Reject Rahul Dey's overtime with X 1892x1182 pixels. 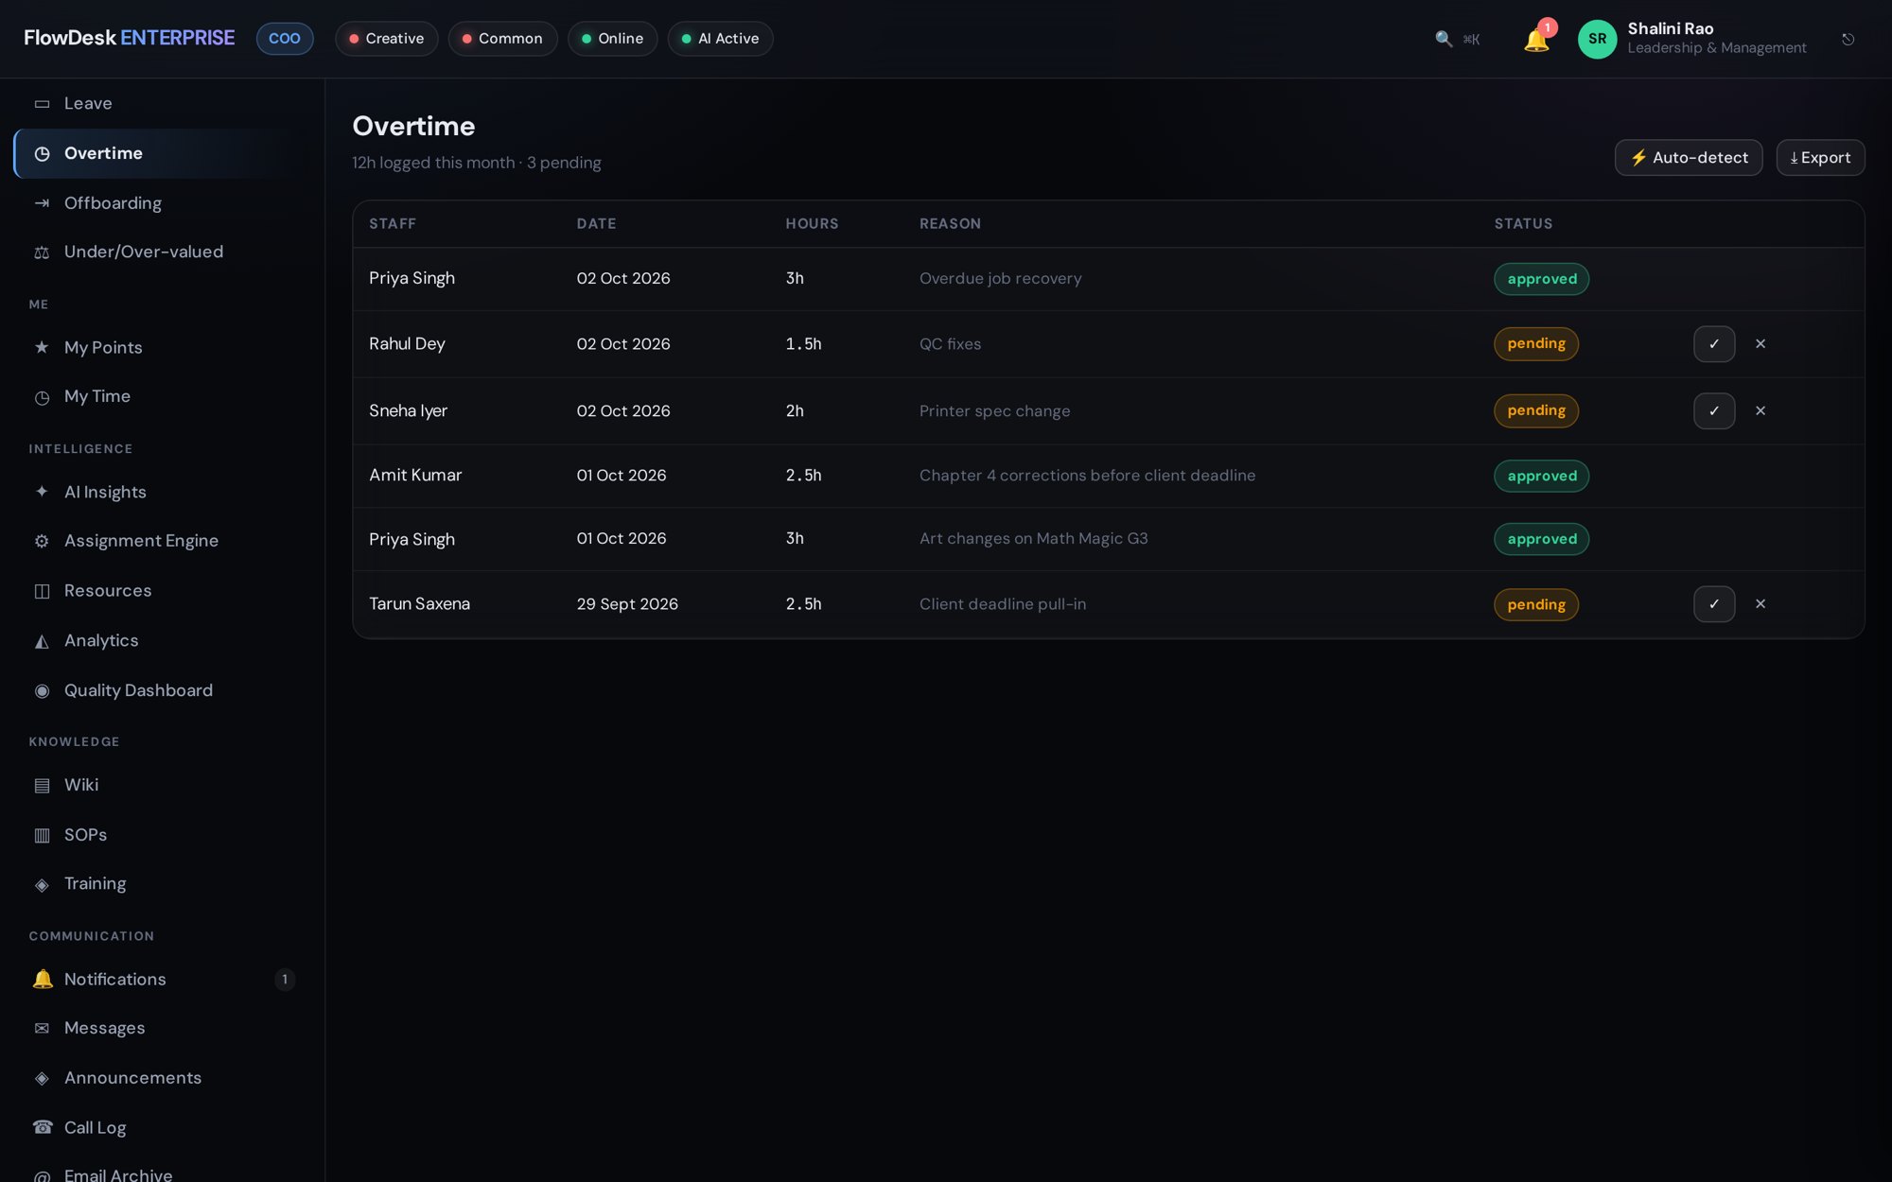click(1761, 344)
